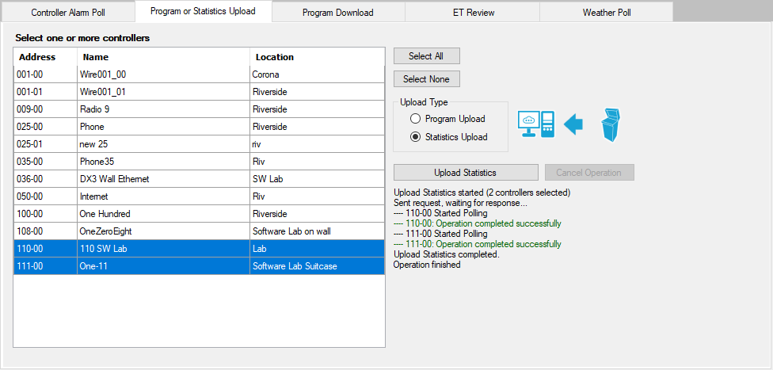
Task: Select the Radio 9 controller
Action: [199, 109]
